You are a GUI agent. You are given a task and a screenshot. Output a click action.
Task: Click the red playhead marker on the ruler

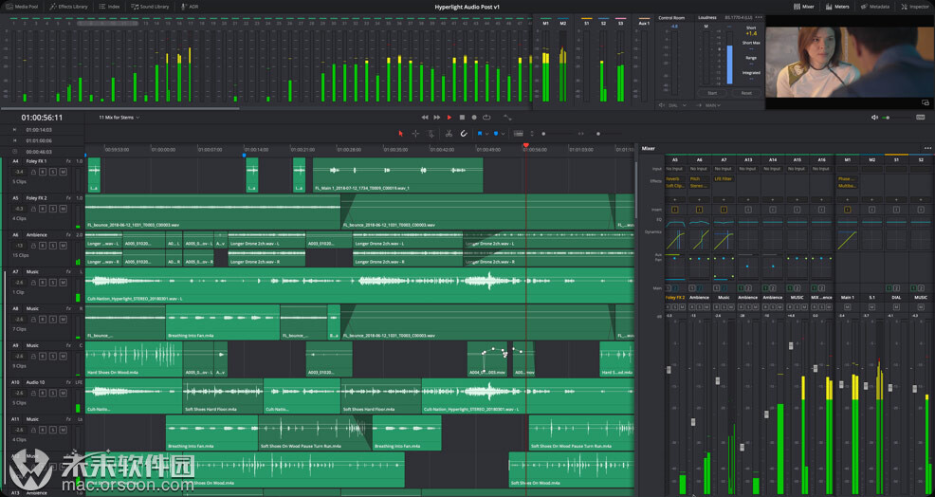526,145
